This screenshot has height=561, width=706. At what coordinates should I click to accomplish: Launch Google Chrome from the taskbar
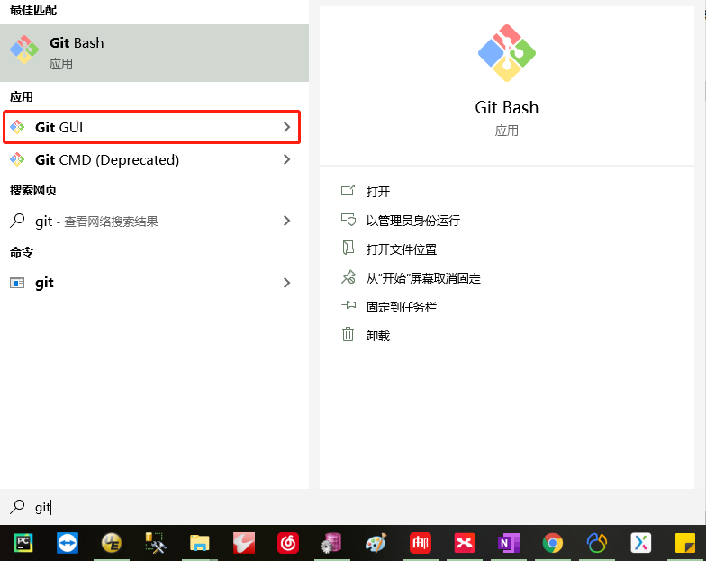tap(553, 543)
